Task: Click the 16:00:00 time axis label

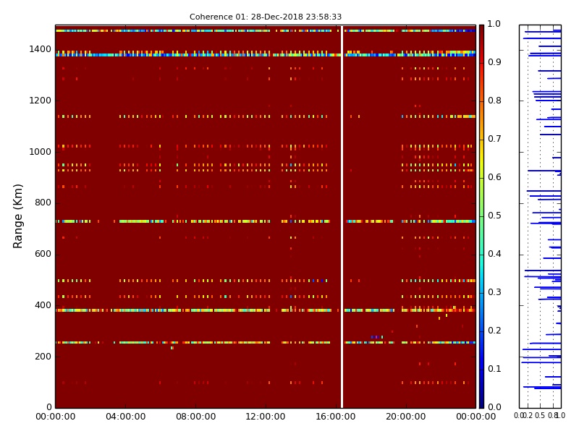Action: click(336, 417)
